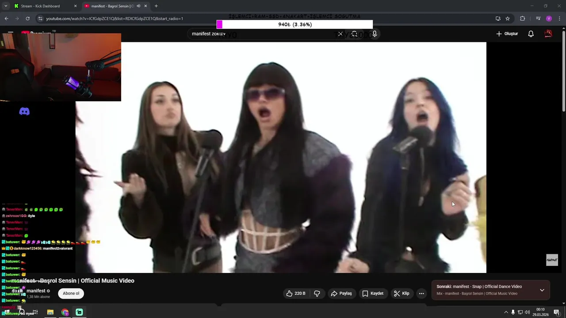Expand the Sonraki up-next playlist panel
Screen dimensions: 566x318
542,290
